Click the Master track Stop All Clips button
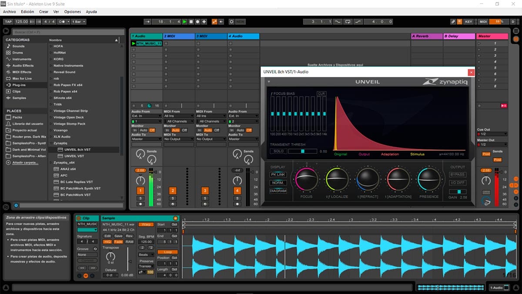Image resolution: width=522 pixels, height=294 pixels. coord(479,105)
